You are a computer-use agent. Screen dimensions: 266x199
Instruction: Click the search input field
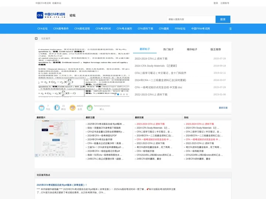pos(191,19)
